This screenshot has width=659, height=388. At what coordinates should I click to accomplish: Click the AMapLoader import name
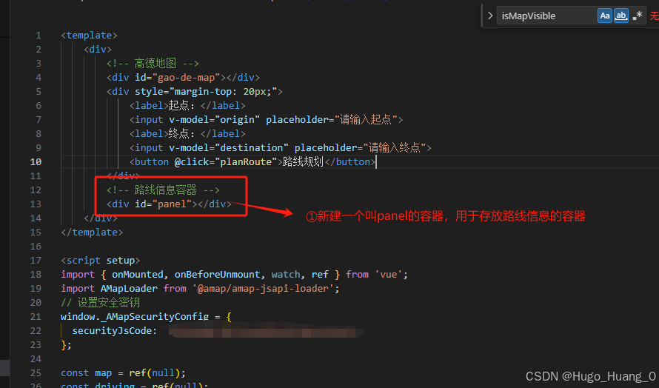[129, 288]
